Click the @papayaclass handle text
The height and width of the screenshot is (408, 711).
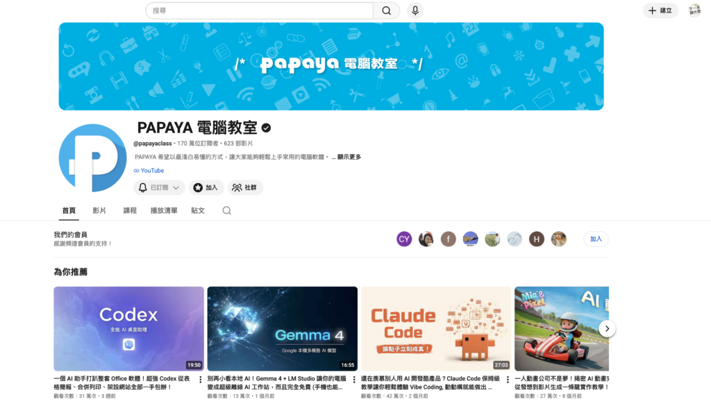[152, 143]
